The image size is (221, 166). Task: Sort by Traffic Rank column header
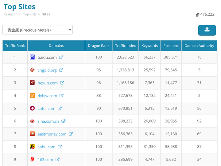coord(15,45)
